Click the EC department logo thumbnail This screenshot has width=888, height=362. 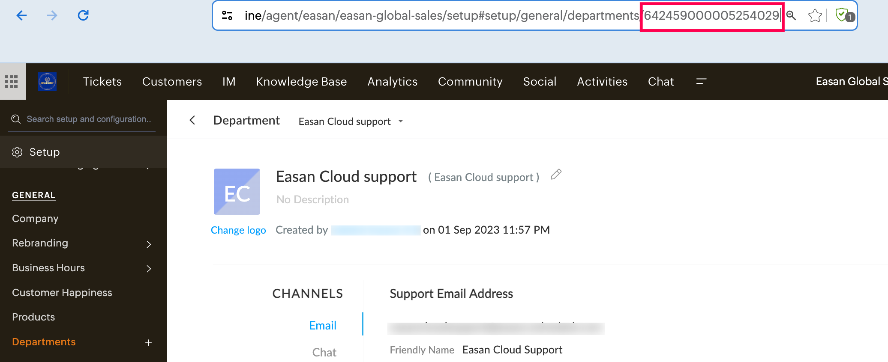(237, 192)
